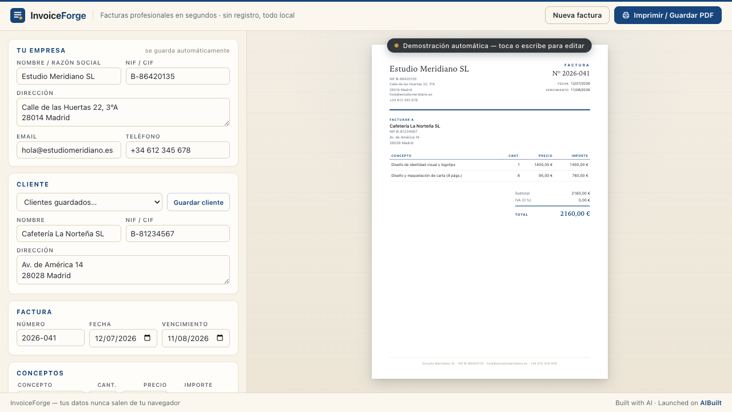Click the Vencimiento date field 11/08/2026

[x=196, y=338]
